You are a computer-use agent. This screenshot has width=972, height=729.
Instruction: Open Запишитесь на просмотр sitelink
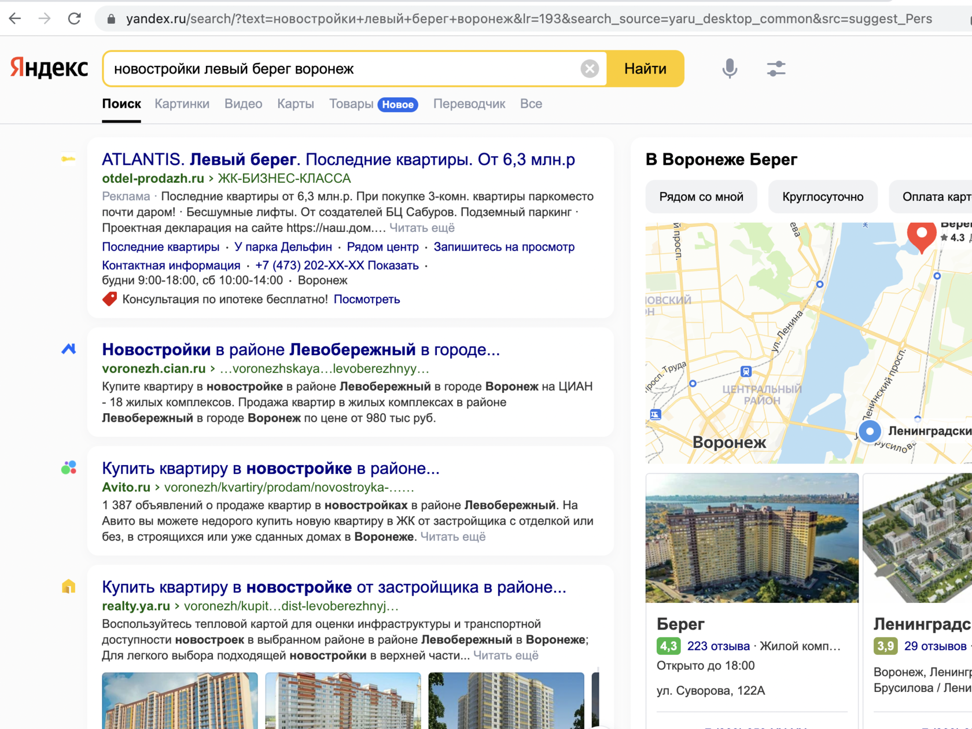coord(504,247)
